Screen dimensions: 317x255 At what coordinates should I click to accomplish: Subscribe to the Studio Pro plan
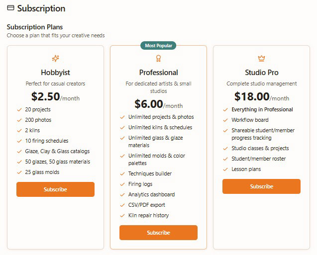click(261, 186)
